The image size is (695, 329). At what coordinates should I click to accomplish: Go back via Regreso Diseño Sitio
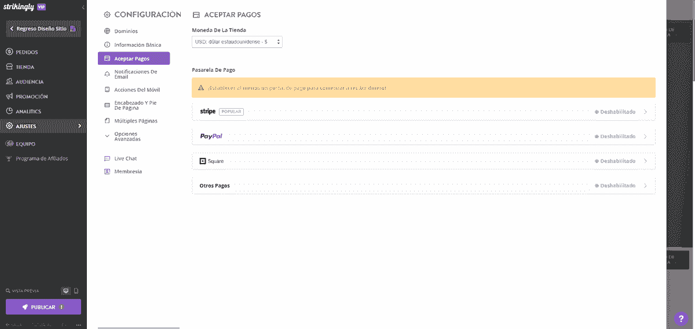43,28
